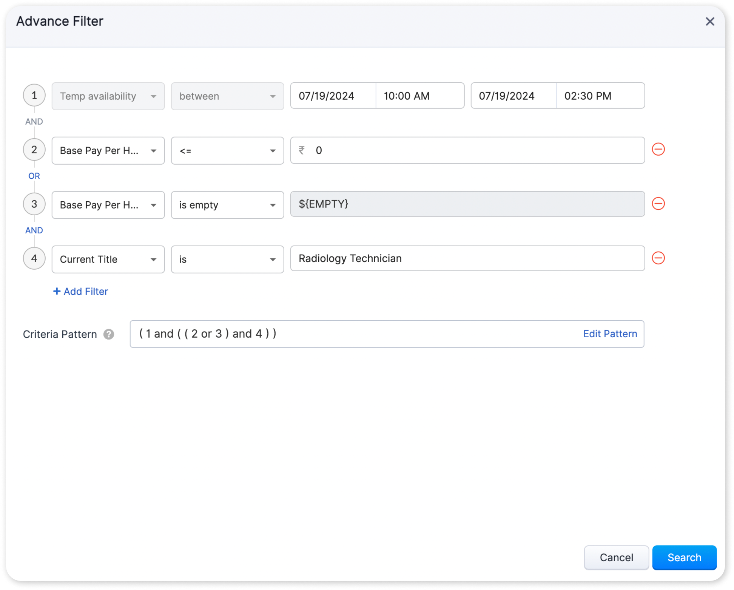This screenshot has height=590, width=734.
Task: Remove the 'is empty' filter row 3
Action: [x=658, y=204]
